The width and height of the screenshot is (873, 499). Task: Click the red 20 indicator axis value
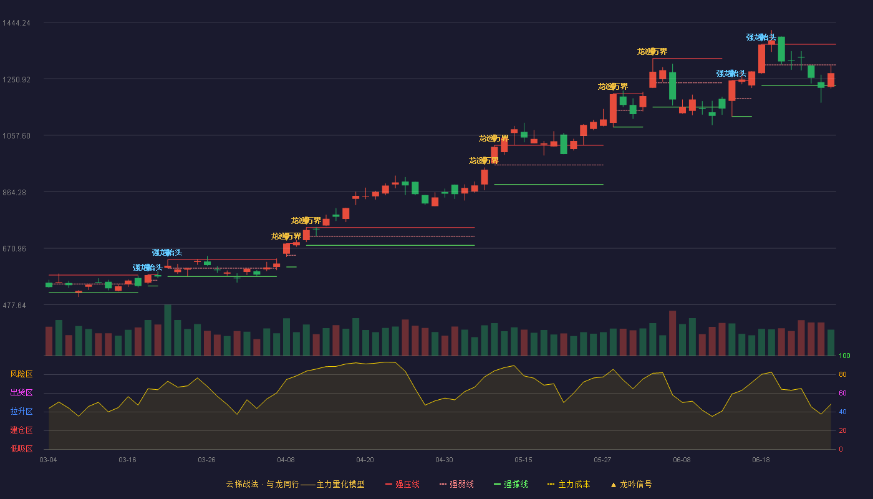(842, 430)
